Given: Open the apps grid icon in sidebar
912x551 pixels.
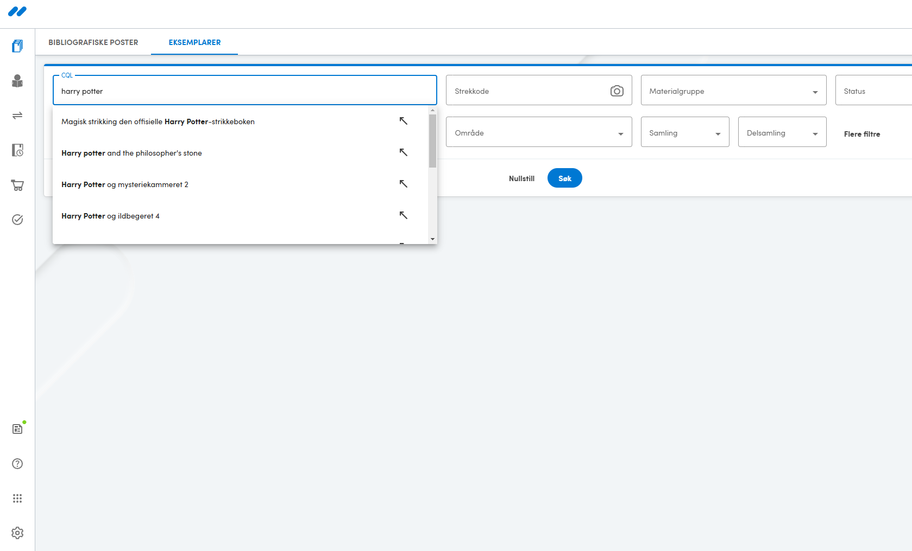Looking at the screenshot, I should click(17, 498).
